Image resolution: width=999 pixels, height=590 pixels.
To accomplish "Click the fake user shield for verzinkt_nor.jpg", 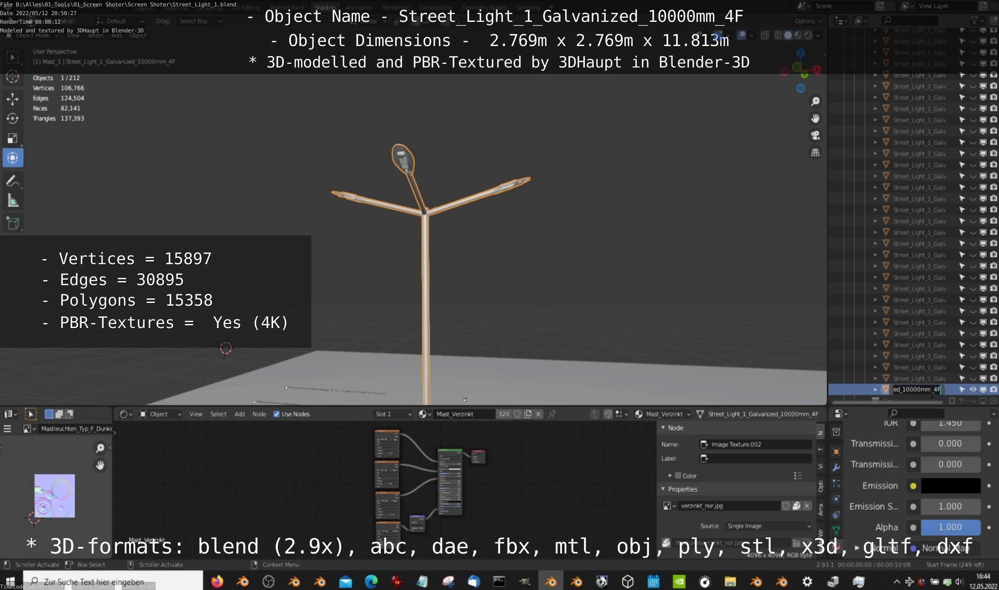I will tap(786, 506).
